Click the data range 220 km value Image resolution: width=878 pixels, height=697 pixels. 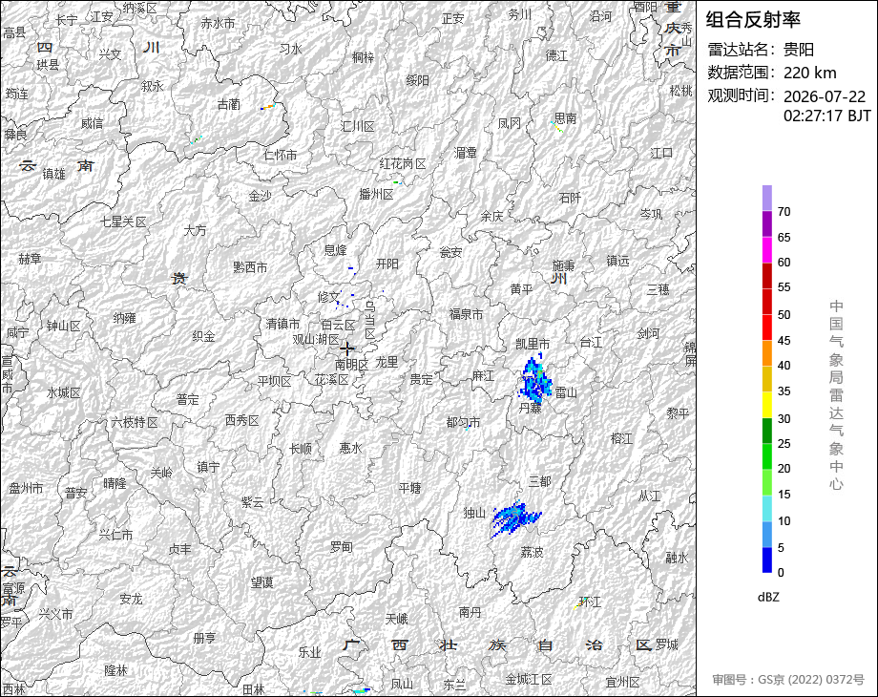(809, 73)
